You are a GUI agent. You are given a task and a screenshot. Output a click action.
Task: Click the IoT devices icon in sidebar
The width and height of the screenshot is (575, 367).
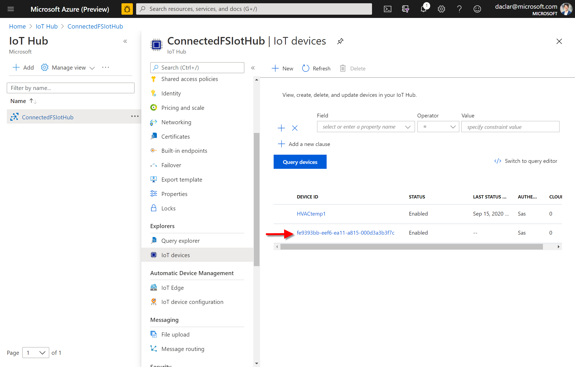click(x=154, y=255)
